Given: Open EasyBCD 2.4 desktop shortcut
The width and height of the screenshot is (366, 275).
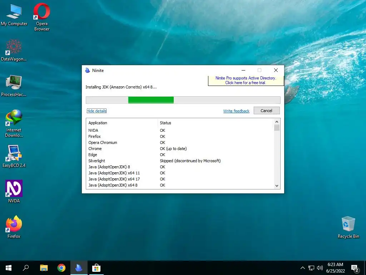Looking at the screenshot, I should coord(14,156).
